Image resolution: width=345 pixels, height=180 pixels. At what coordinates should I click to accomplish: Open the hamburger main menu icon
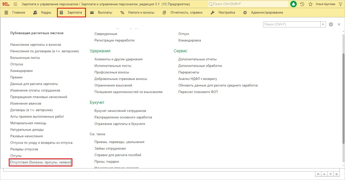(x=15, y=4)
